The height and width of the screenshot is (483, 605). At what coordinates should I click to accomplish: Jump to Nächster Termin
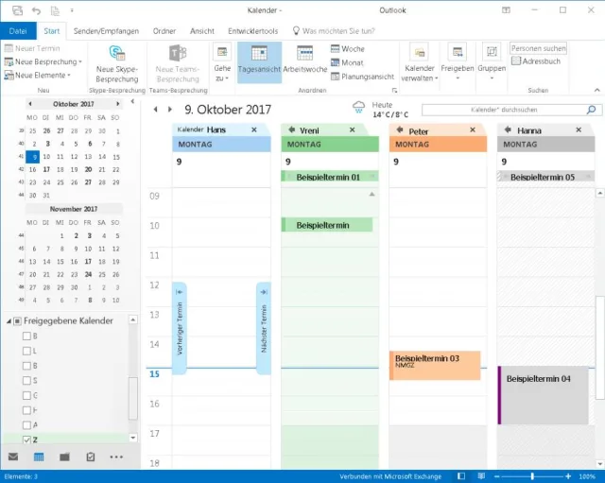264,328
